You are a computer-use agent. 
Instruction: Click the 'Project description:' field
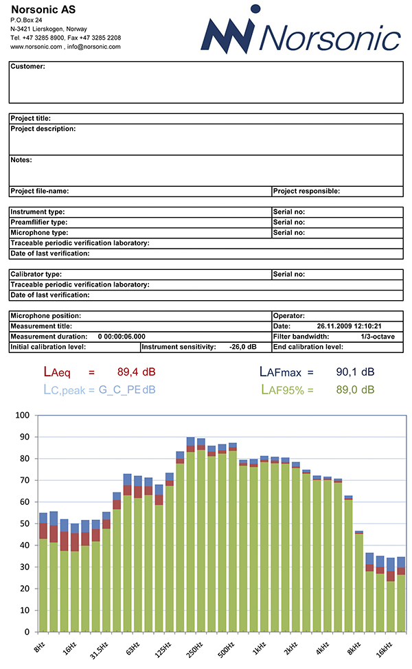click(206, 139)
